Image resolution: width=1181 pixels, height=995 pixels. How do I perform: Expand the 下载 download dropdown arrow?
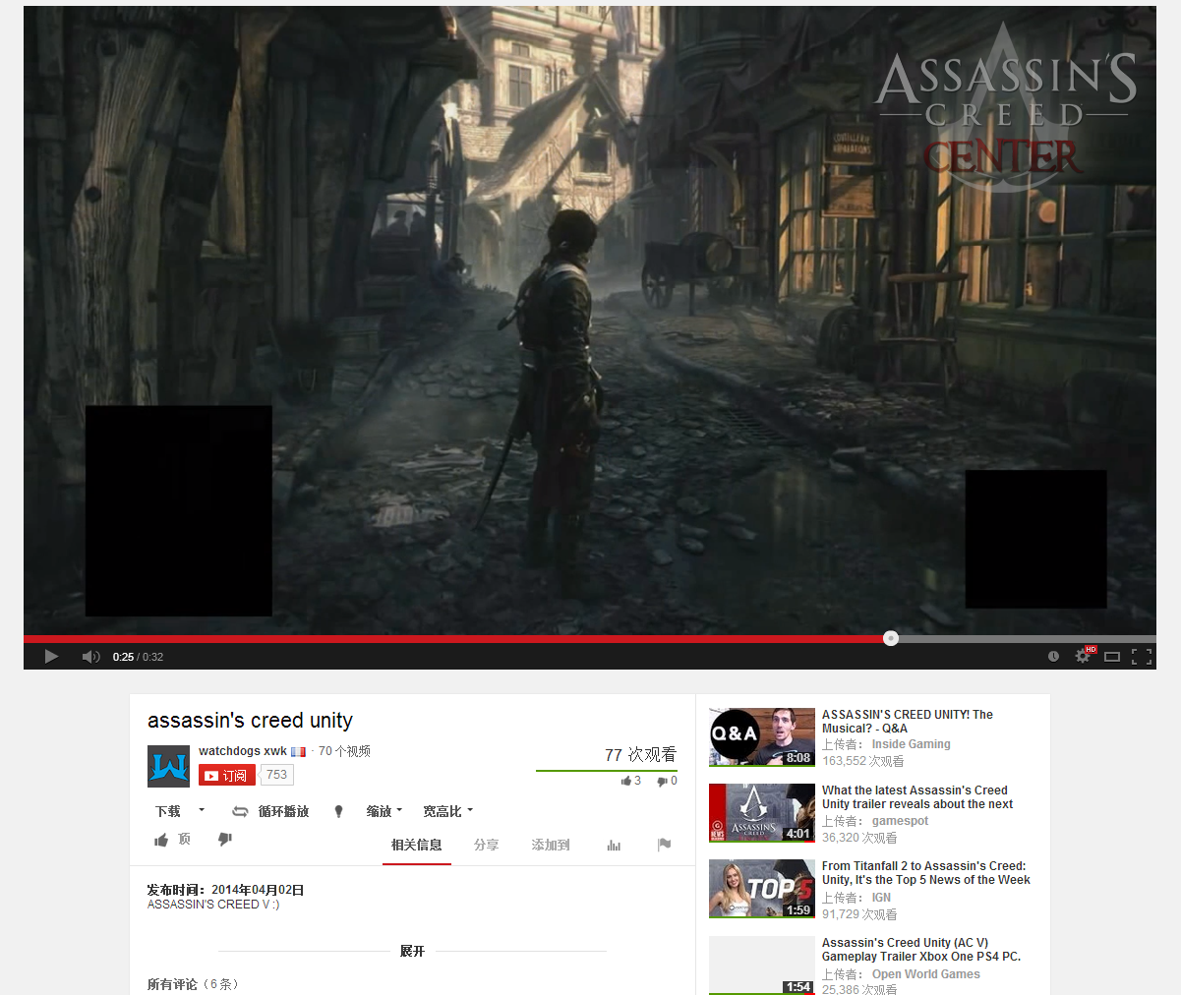[x=202, y=811]
